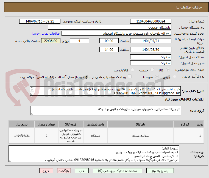The height and width of the screenshot is (178, 209).
Task: Click row number 1 cell
Action: [200, 136]
